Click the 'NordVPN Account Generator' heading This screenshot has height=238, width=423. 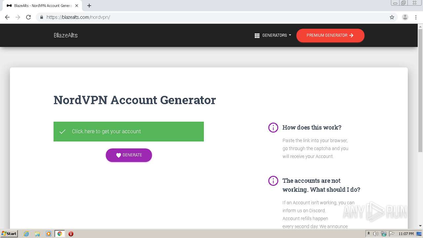135,100
